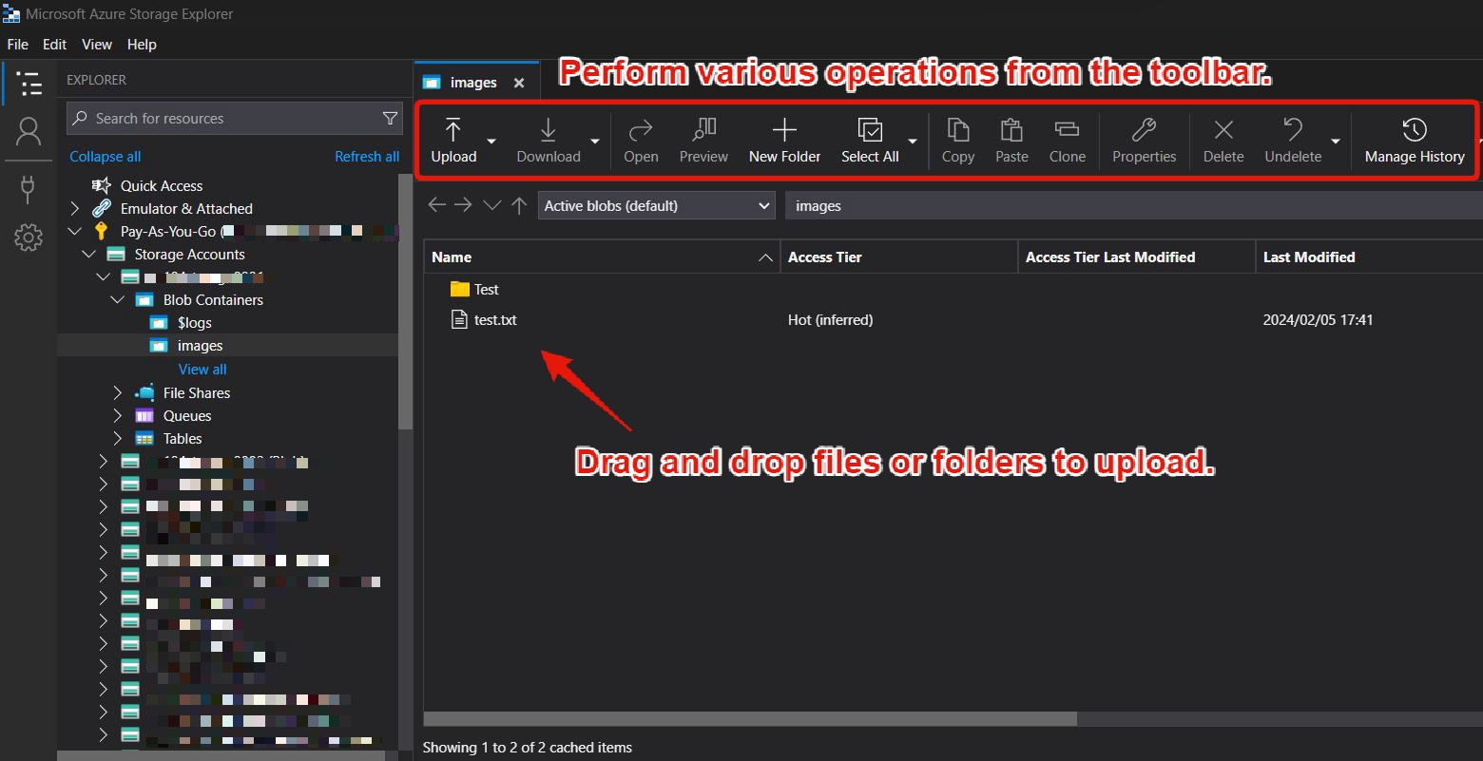Click the back navigation arrow
Image resolution: width=1483 pixels, height=761 pixels.
(x=437, y=205)
